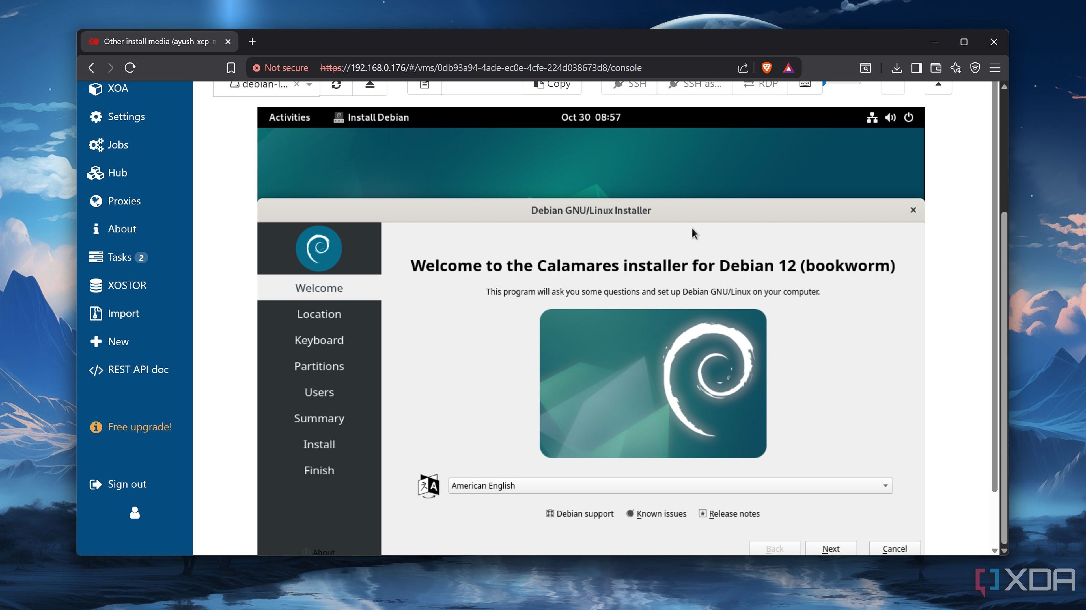Open the New creation menu

tap(109, 341)
